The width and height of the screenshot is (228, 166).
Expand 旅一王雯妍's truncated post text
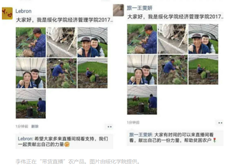(x=175, y=17)
